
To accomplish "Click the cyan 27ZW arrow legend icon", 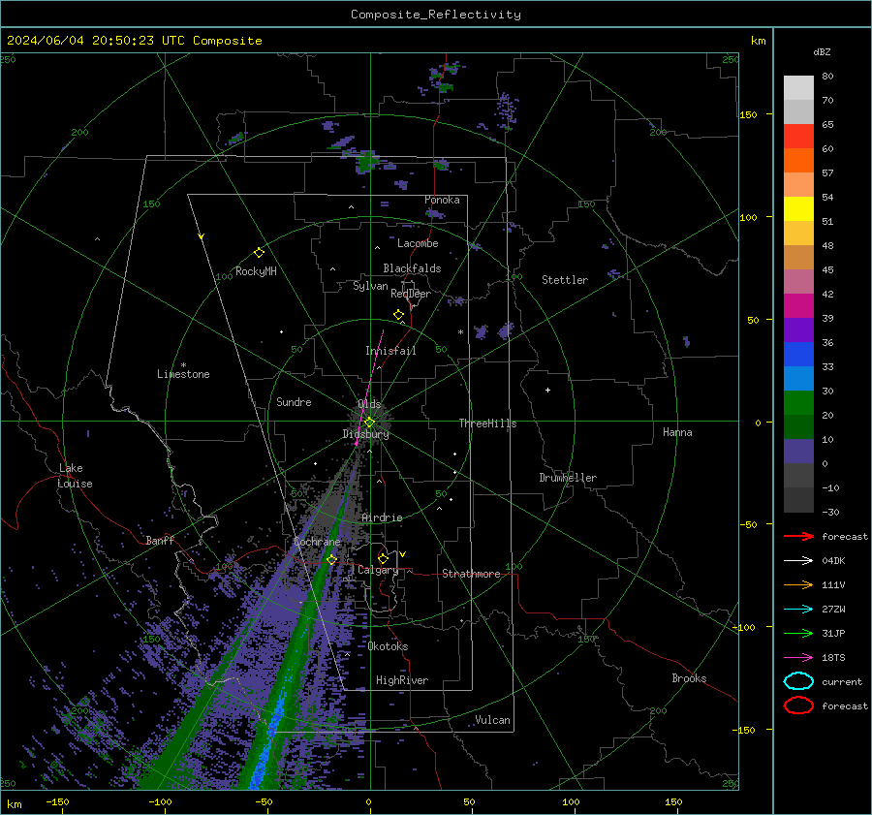I will (798, 610).
